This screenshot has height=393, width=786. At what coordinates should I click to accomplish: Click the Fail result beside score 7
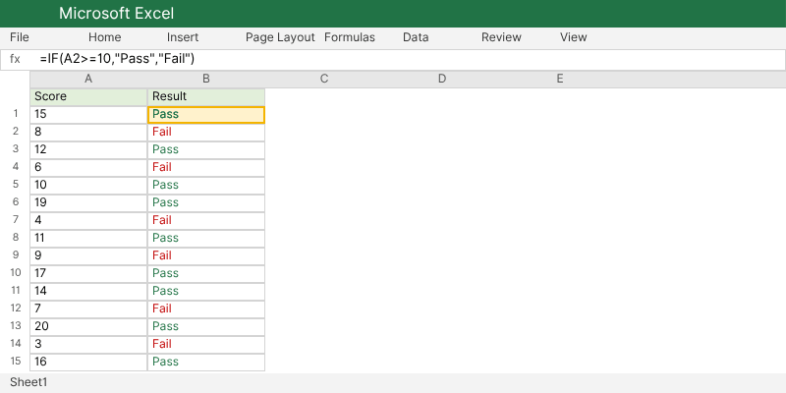click(x=206, y=309)
